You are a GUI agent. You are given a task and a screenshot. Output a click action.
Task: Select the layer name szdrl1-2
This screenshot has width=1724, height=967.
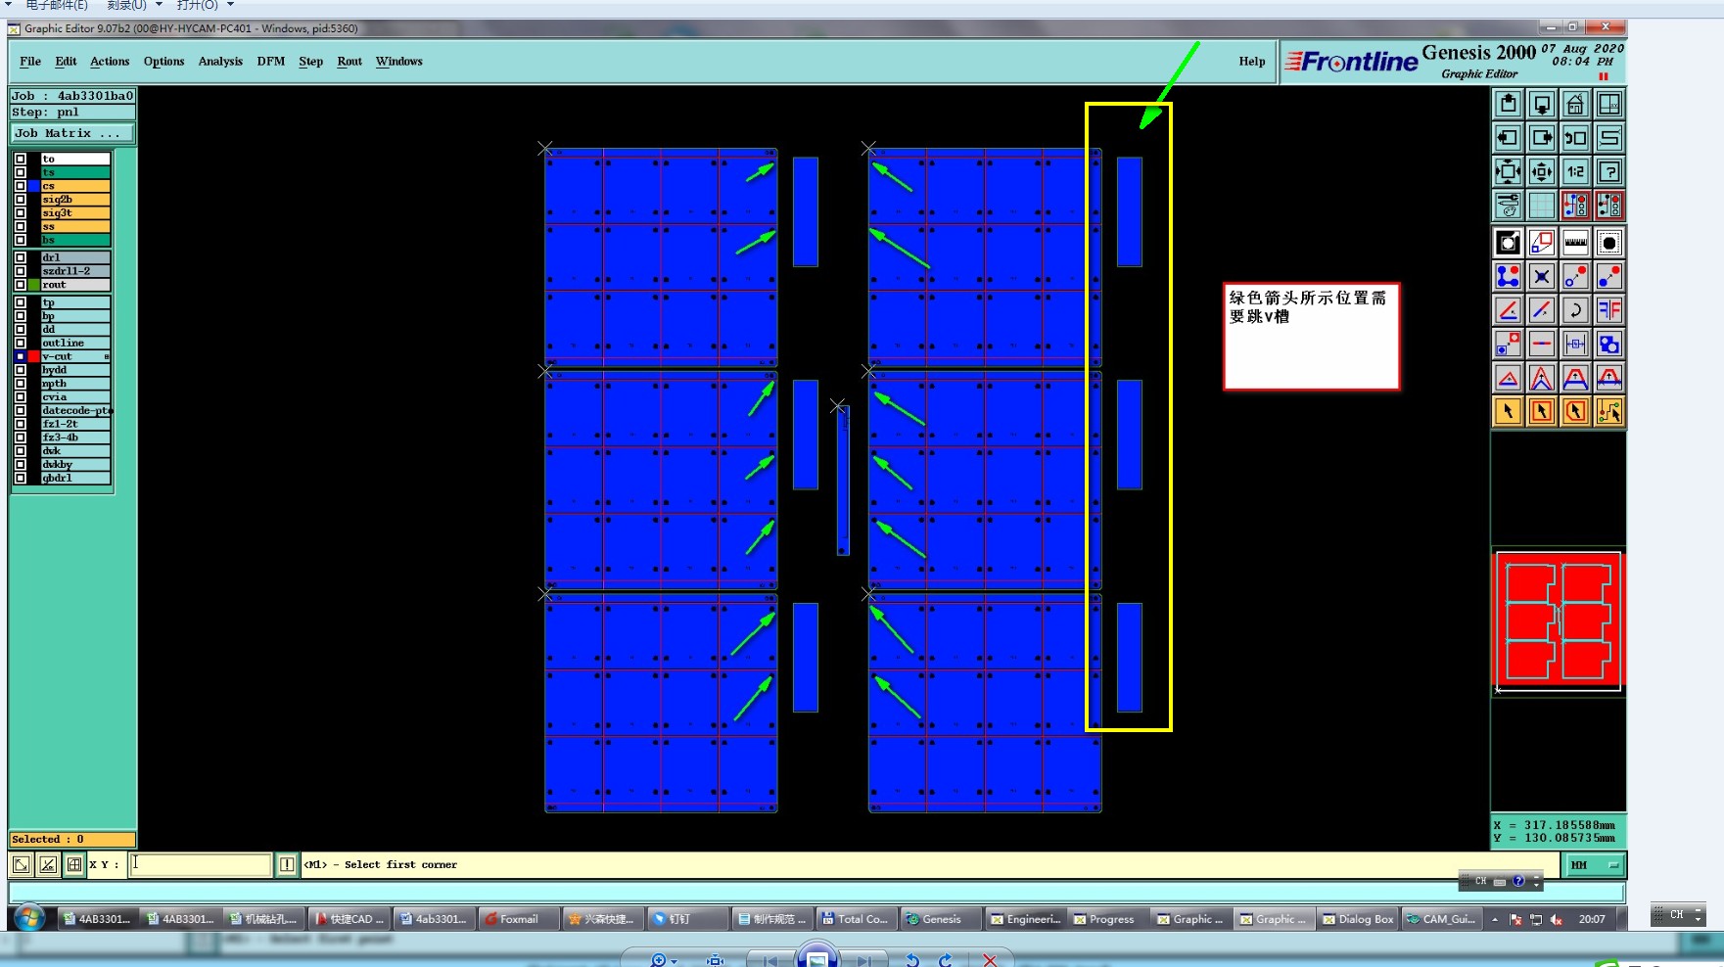pos(75,271)
